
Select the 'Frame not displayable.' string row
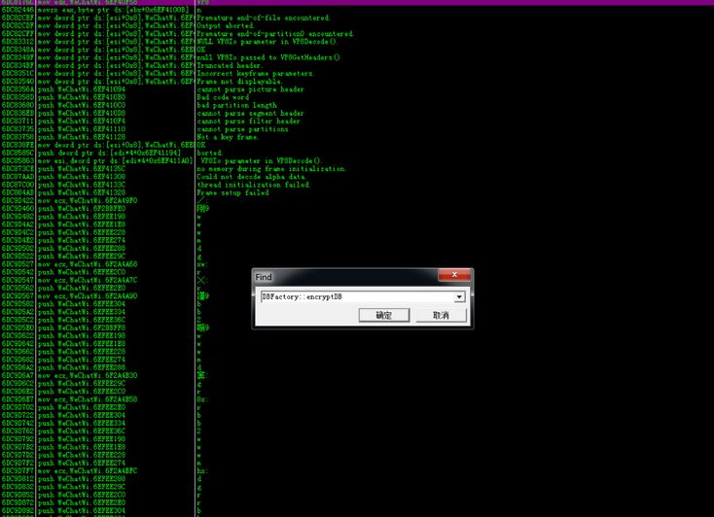[357, 82]
